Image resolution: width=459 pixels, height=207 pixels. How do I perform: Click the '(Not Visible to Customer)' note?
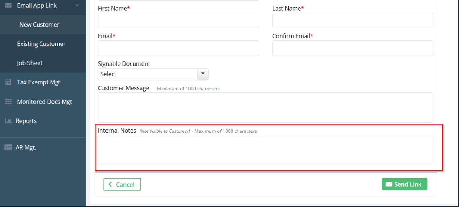pos(165,131)
